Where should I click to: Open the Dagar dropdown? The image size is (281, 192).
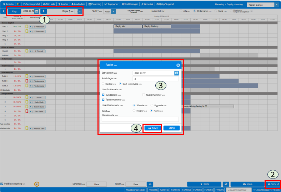click(x=80, y=11)
